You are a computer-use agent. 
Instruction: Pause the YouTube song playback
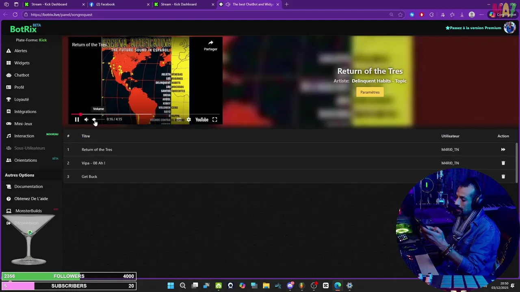(77, 120)
